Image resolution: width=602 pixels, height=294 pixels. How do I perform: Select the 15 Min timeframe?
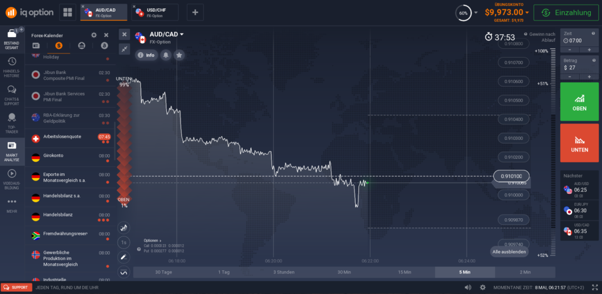[x=404, y=272]
